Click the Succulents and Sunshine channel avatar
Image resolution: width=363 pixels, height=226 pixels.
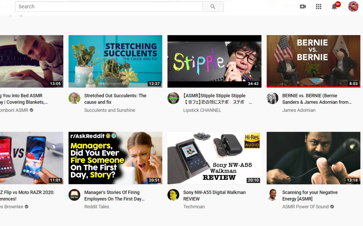(x=74, y=98)
